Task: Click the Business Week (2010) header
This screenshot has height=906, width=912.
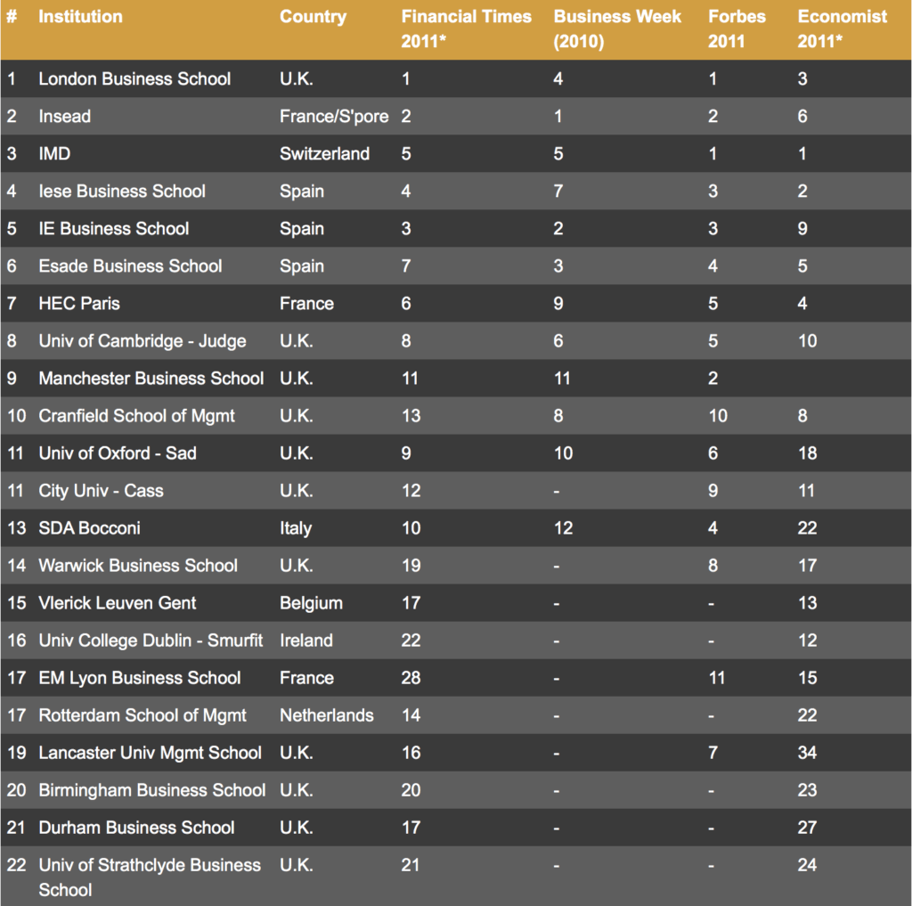Action: point(617,29)
